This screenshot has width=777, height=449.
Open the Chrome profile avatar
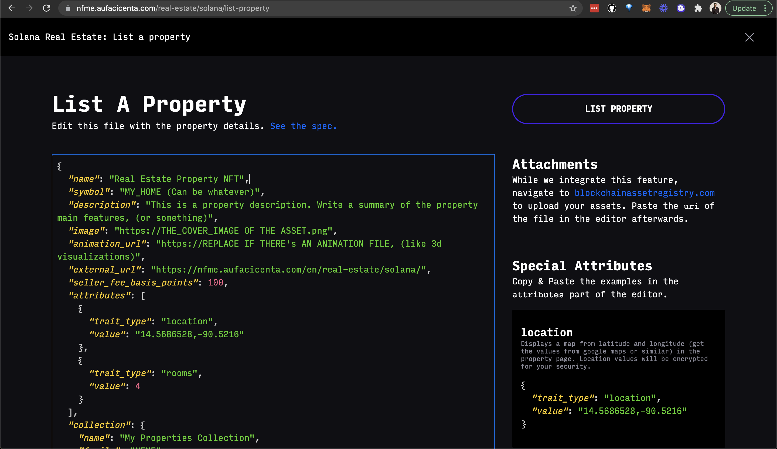715,8
